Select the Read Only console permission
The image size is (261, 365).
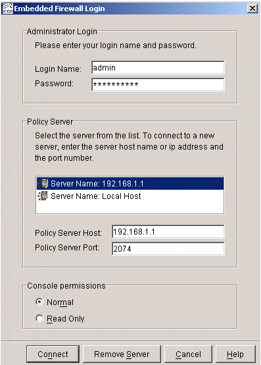pyautogui.click(x=39, y=318)
